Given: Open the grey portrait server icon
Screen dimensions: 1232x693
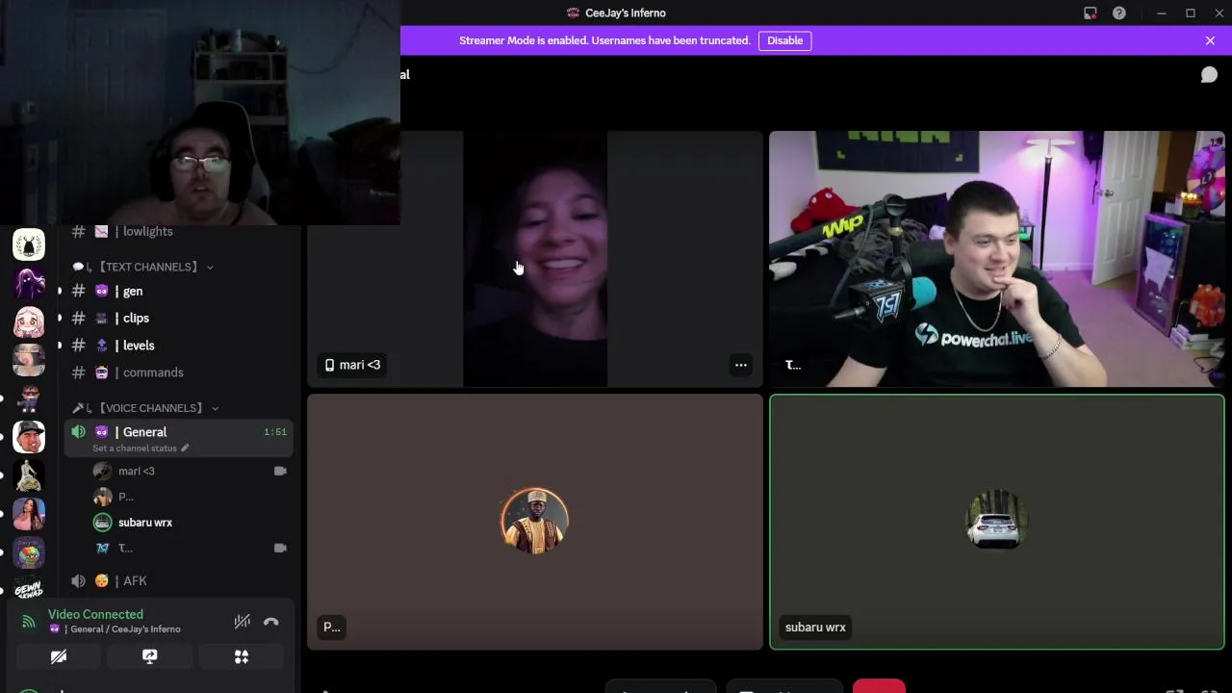Looking at the screenshot, I should (29, 360).
